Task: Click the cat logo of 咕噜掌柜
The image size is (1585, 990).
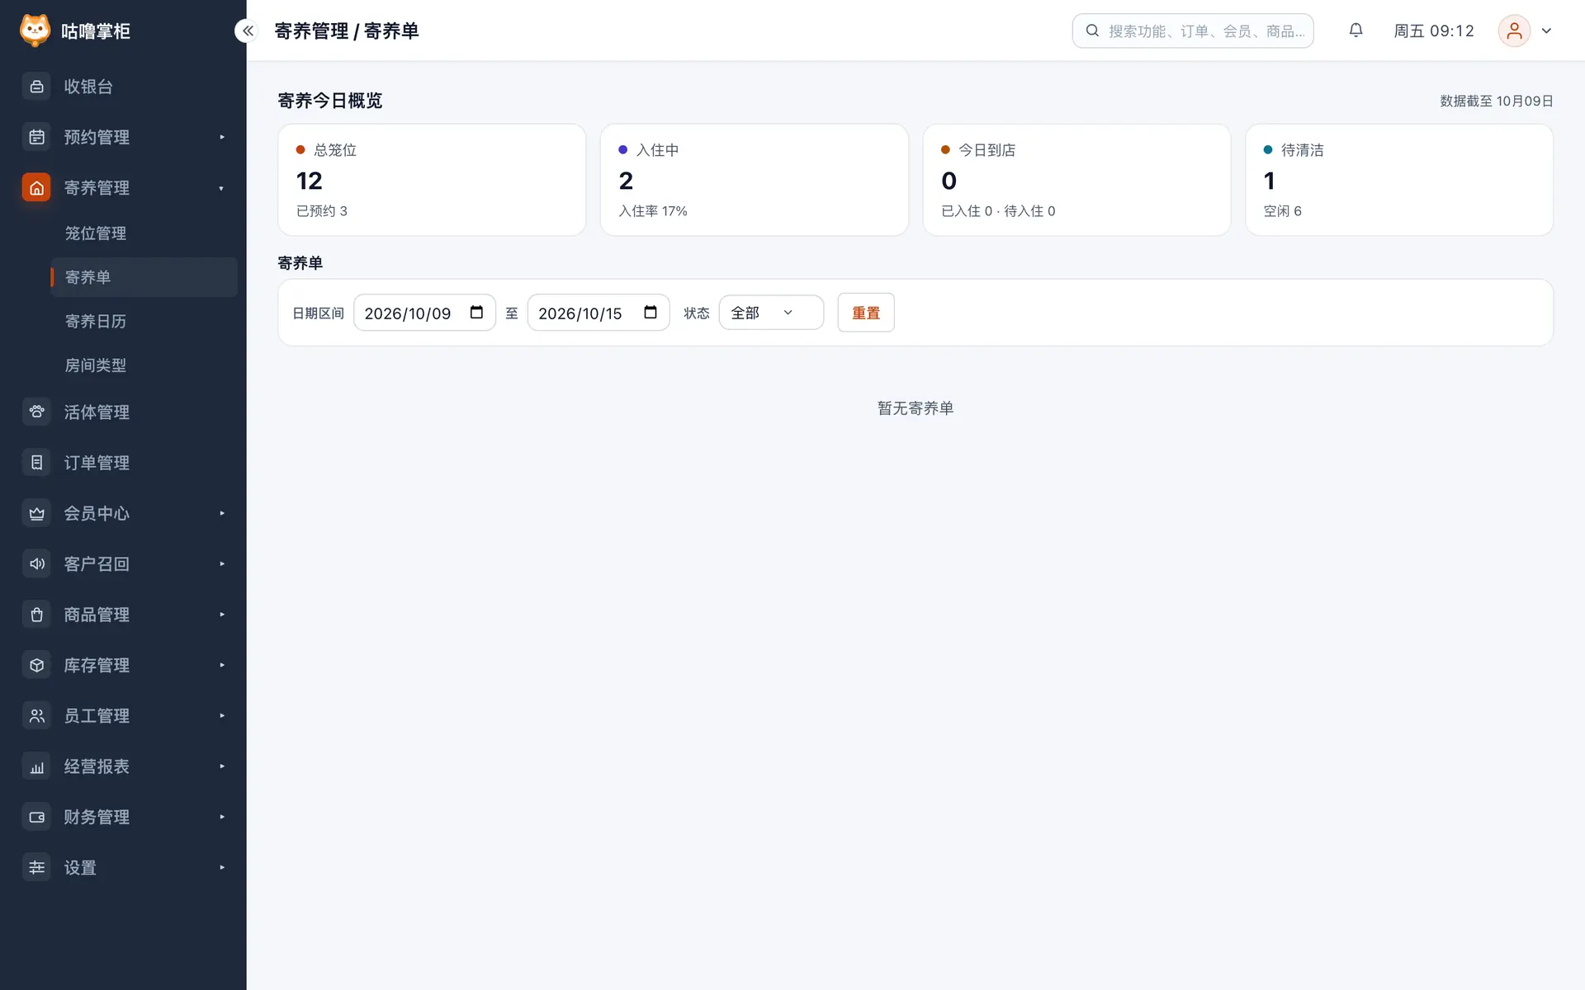Action: pos(35,31)
